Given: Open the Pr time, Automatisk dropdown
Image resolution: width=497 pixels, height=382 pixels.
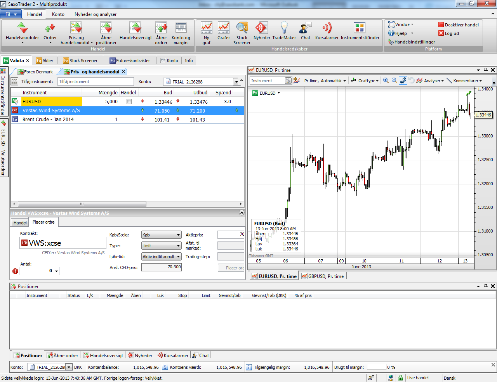Looking at the screenshot, I should coord(325,81).
